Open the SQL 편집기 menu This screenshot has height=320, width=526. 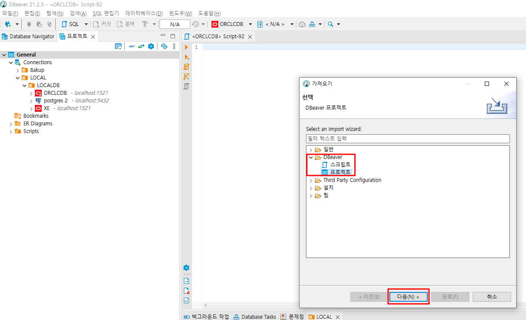(106, 13)
